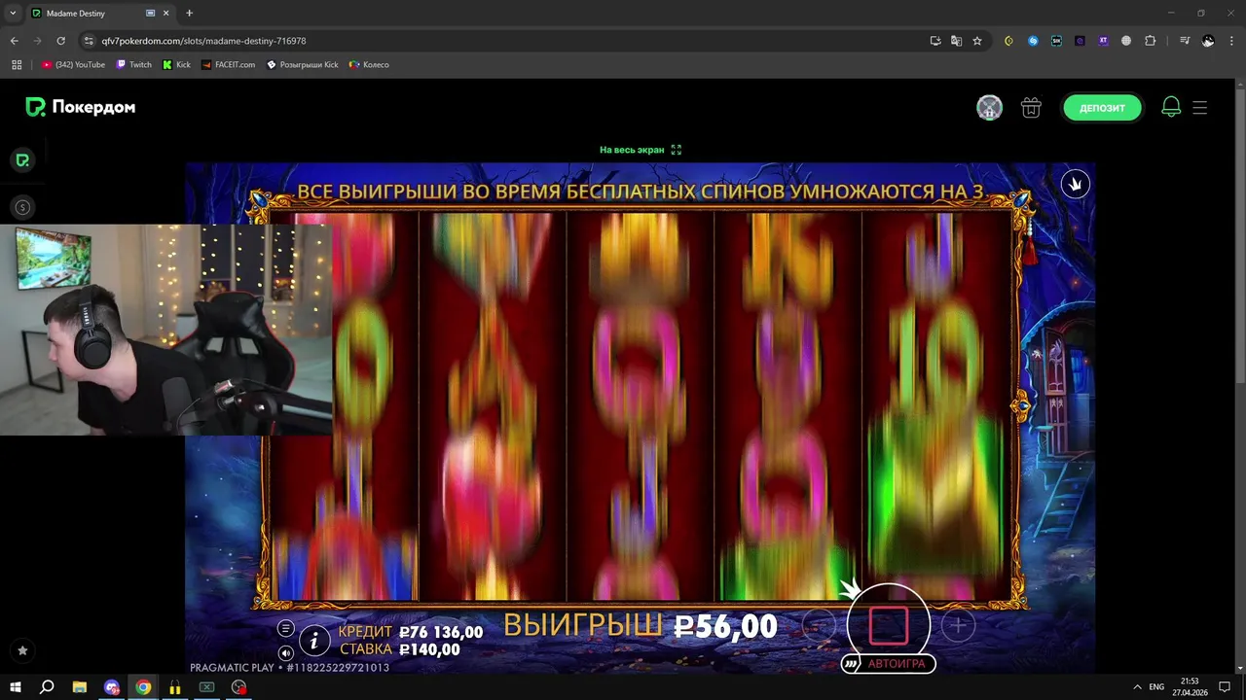Viewport: 1246px width, 700px height.
Task: Open the yellow circular extension icon
Action: tap(1008, 41)
